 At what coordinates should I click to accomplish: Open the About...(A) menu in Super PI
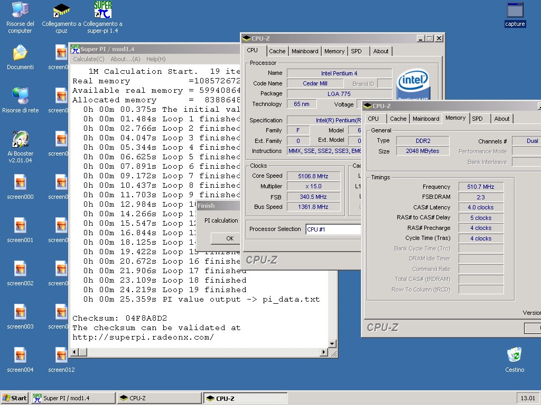click(125, 59)
